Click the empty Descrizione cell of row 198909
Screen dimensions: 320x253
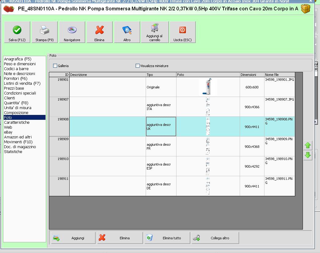point(107,146)
